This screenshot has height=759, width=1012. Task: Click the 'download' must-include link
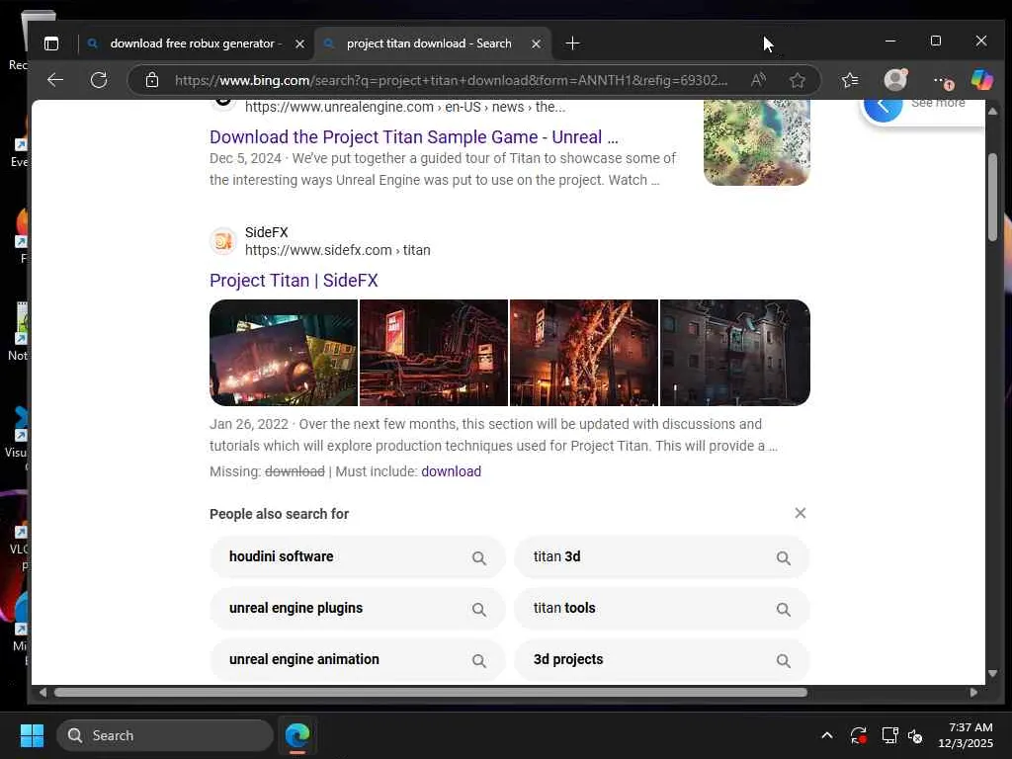tap(451, 471)
